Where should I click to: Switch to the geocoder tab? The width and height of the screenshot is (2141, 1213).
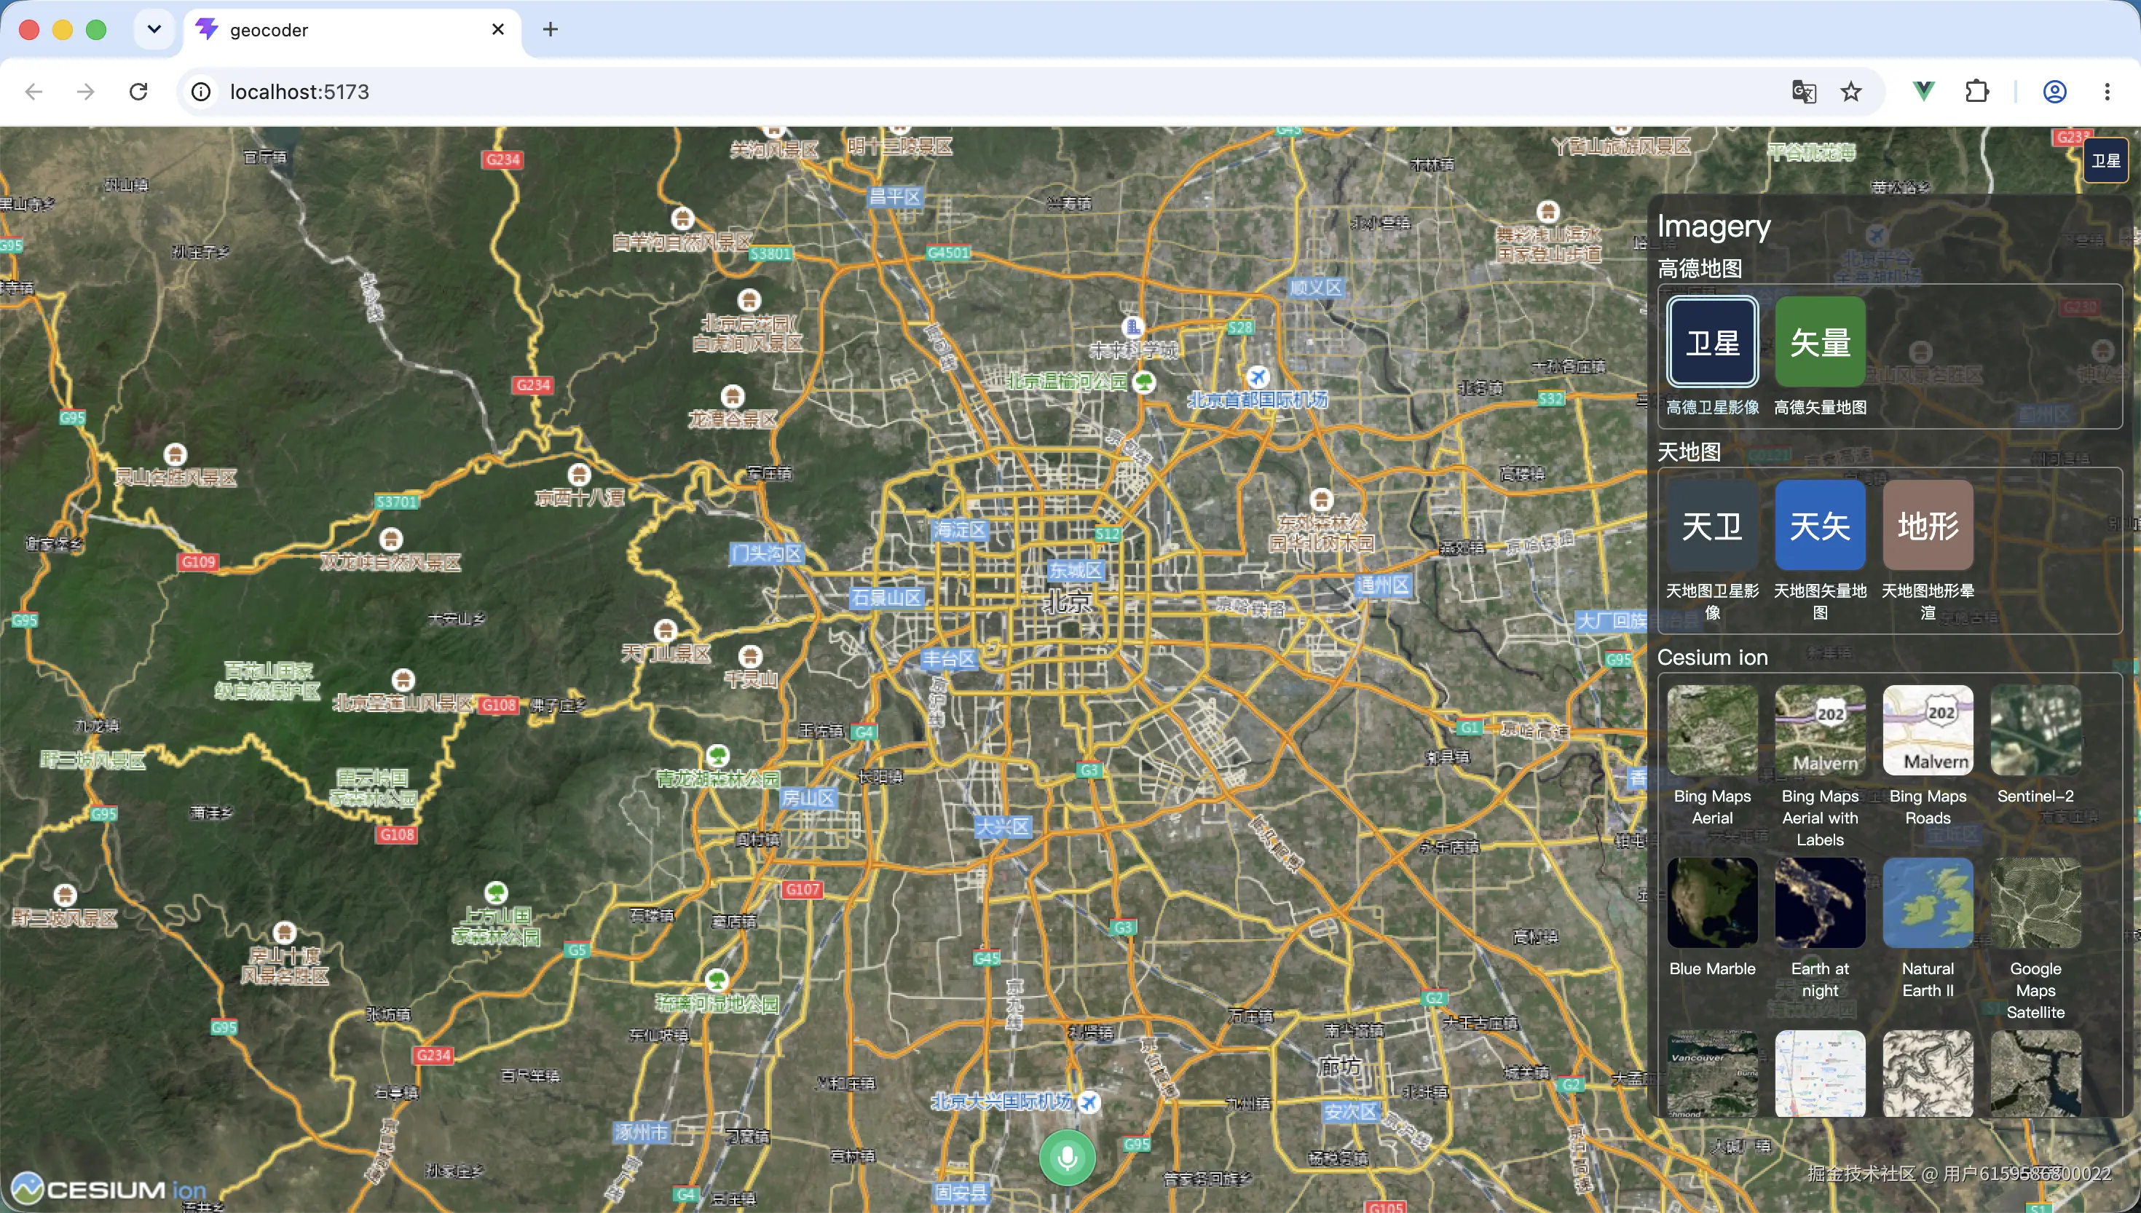[x=352, y=30]
